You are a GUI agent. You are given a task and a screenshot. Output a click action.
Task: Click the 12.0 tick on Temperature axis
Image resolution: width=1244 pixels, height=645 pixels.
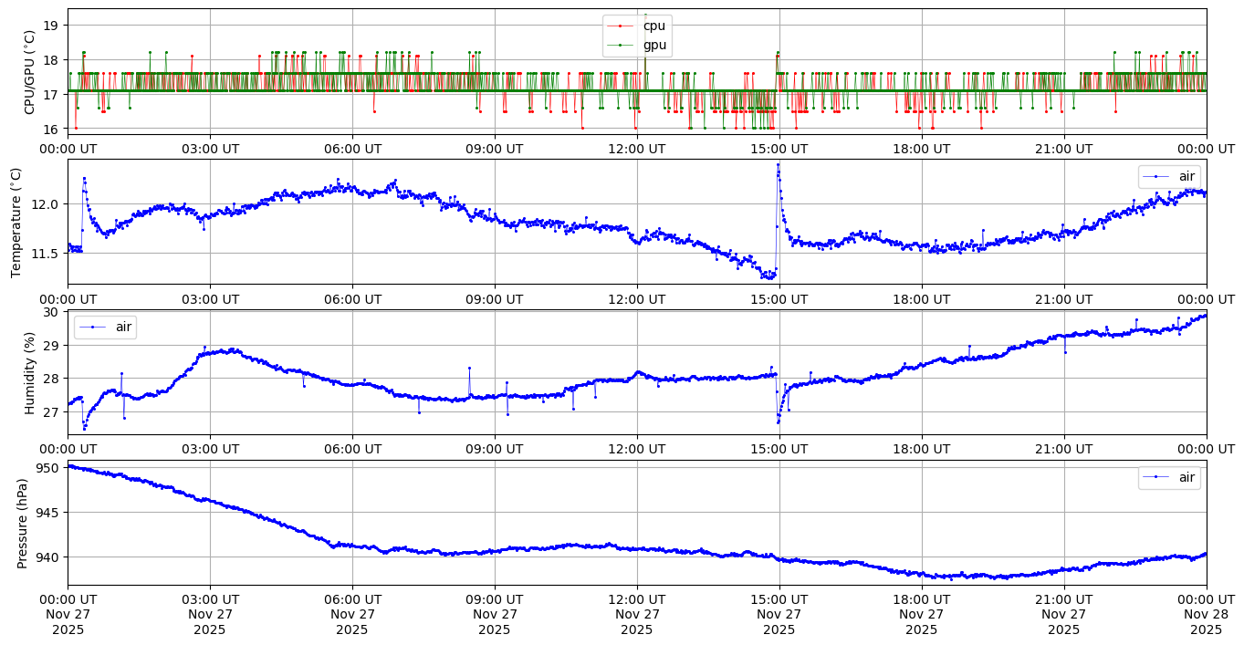pyautogui.click(x=44, y=203)
